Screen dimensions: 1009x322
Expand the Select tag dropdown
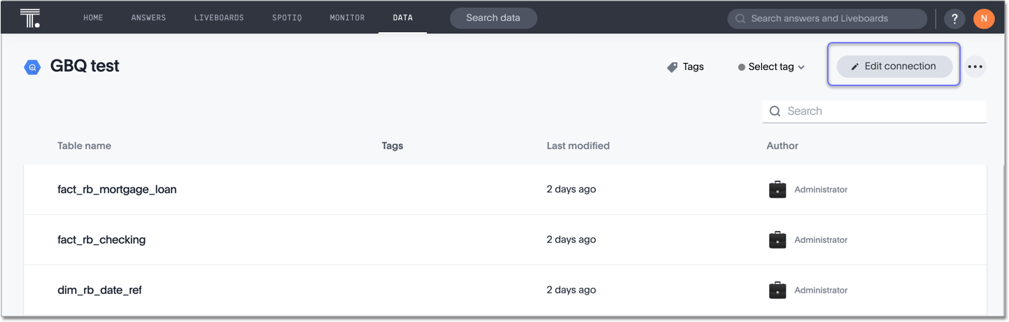(772, 67)
